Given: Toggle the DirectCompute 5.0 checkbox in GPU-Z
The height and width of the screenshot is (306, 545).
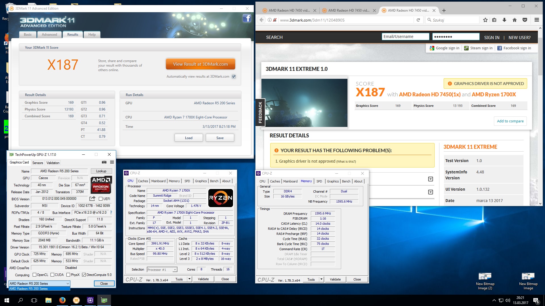Looking at the screenshot, I should [84, 275].
